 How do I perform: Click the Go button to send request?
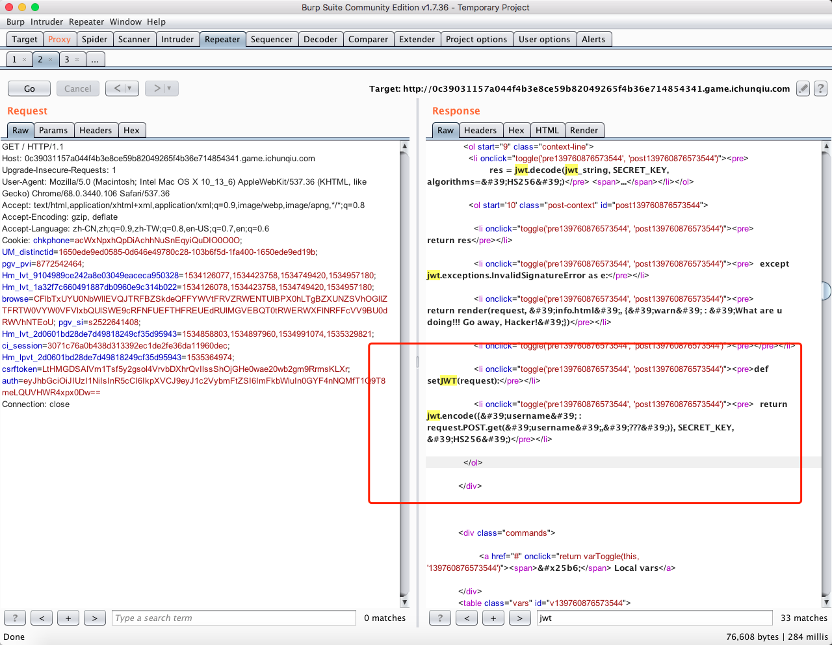point(29,88)
